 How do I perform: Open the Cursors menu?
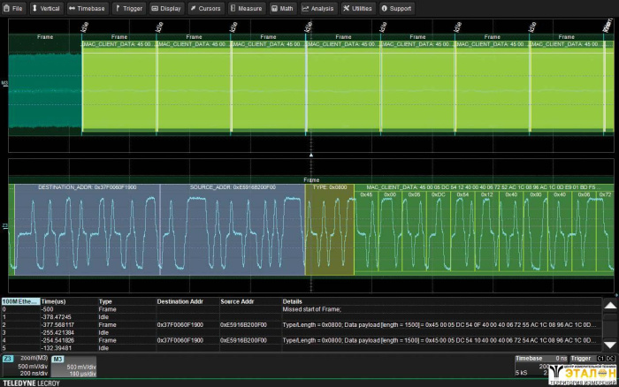pyautogui.click(x=205, y=8)
